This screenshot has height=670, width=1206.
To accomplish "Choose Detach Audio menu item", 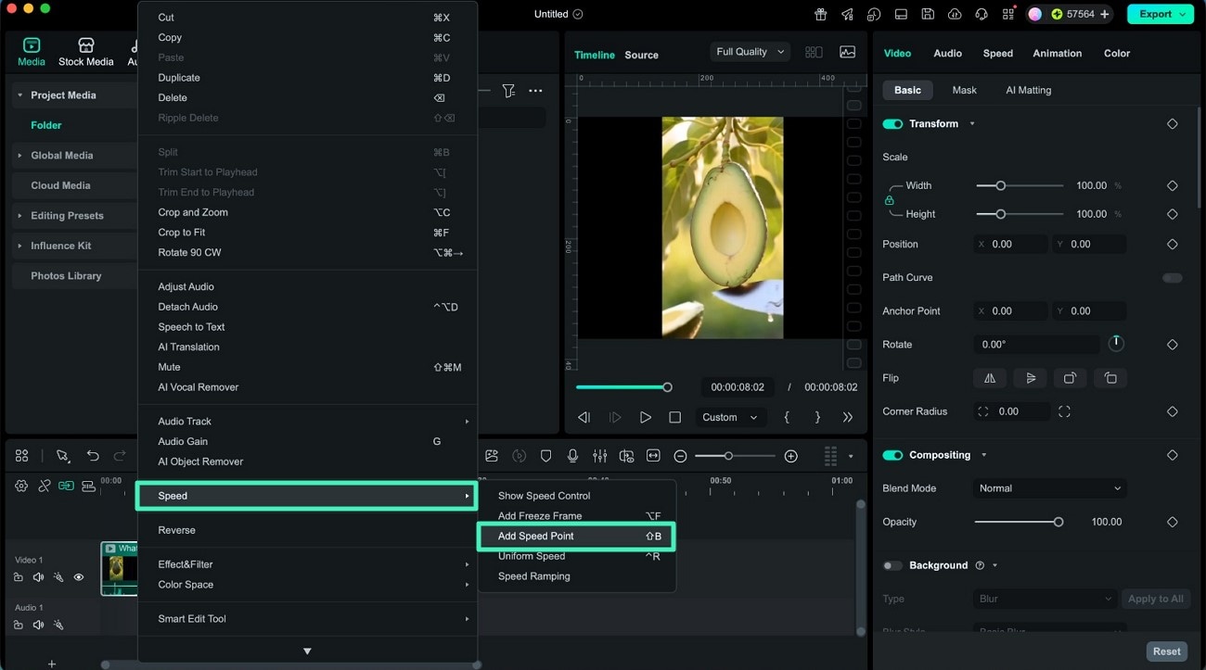I will coord(307,307).
